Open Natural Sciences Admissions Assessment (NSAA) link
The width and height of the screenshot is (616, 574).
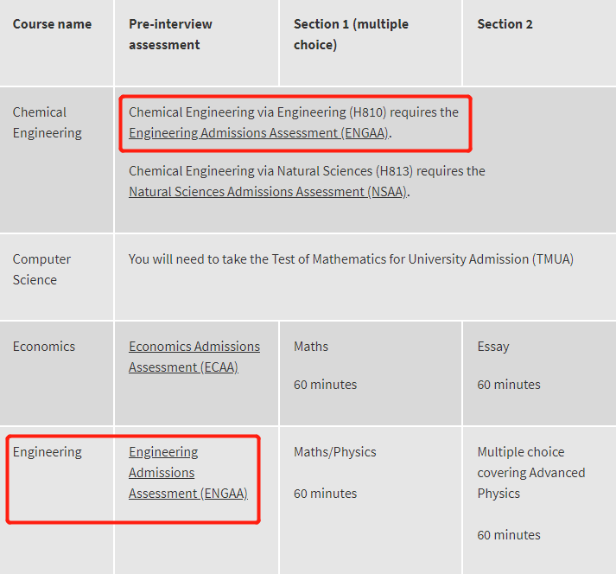point(268,192)
